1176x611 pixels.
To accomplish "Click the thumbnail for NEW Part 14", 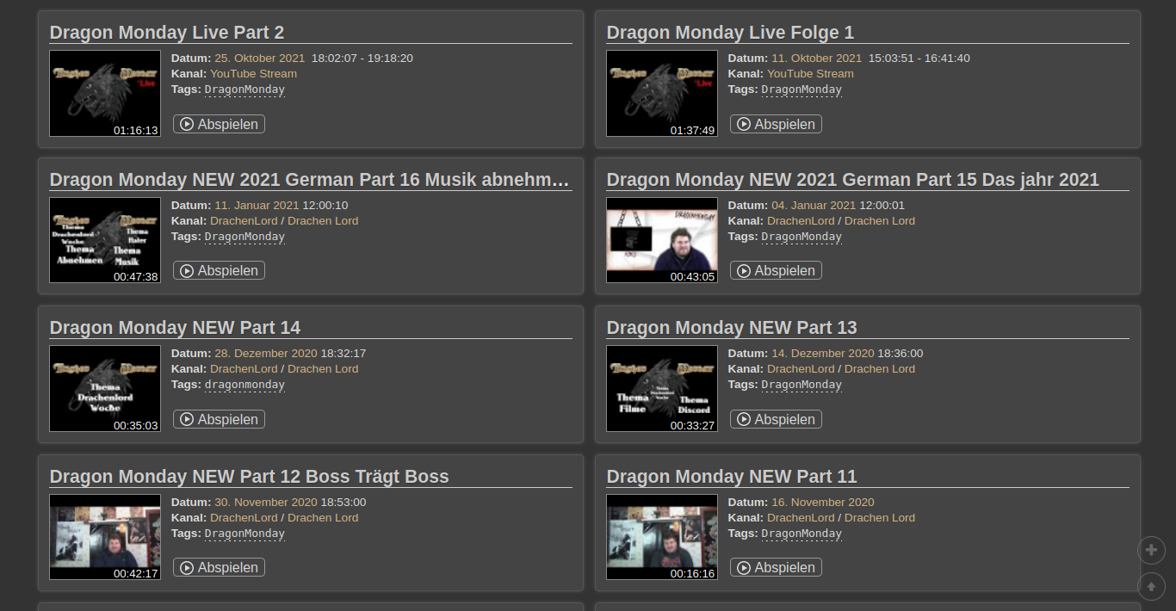I will (105, 388).
